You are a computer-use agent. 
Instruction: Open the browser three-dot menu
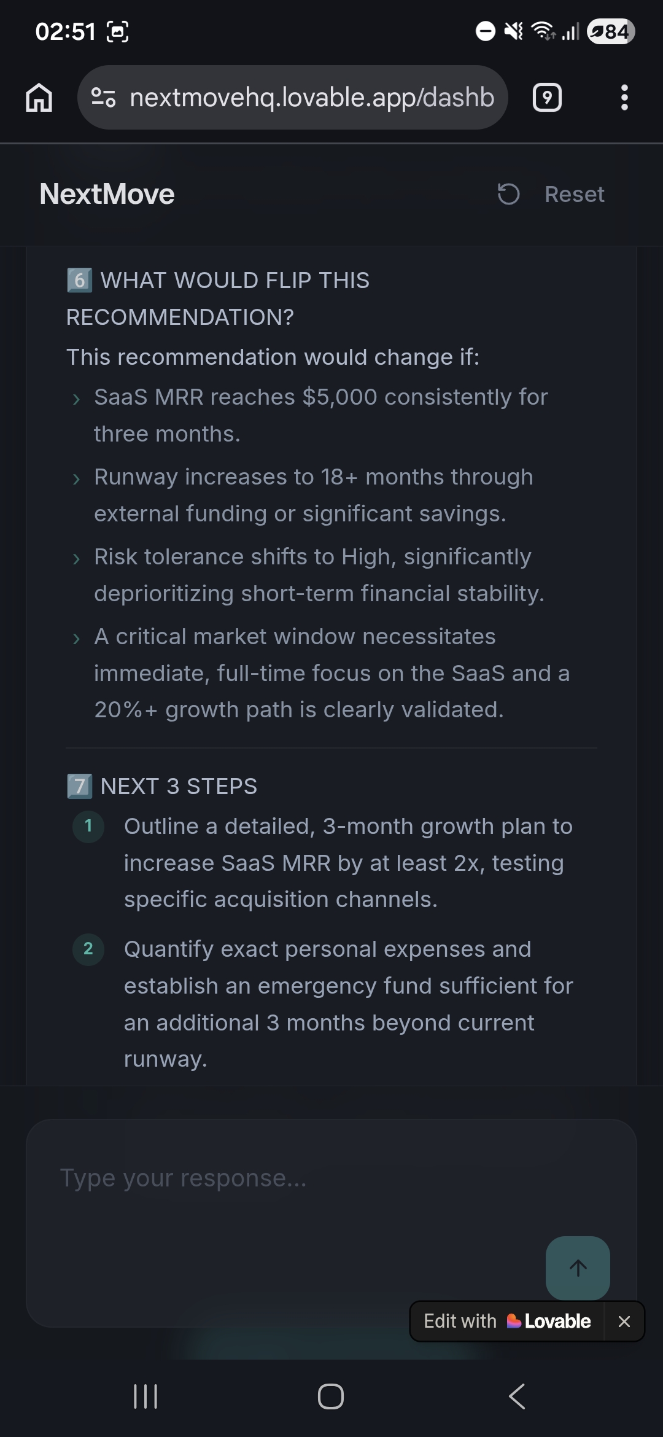click(x=624, y=97)
